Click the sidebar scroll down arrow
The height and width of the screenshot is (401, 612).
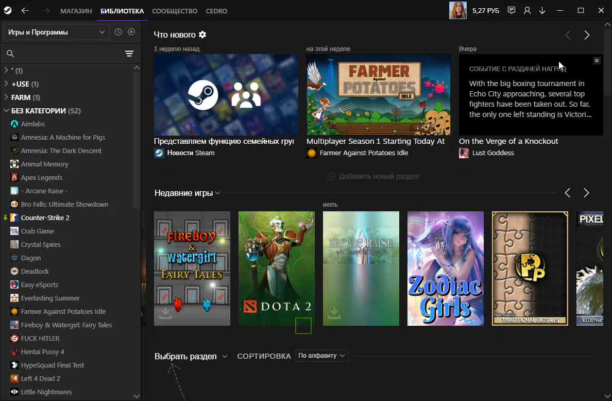pos(137,396)
